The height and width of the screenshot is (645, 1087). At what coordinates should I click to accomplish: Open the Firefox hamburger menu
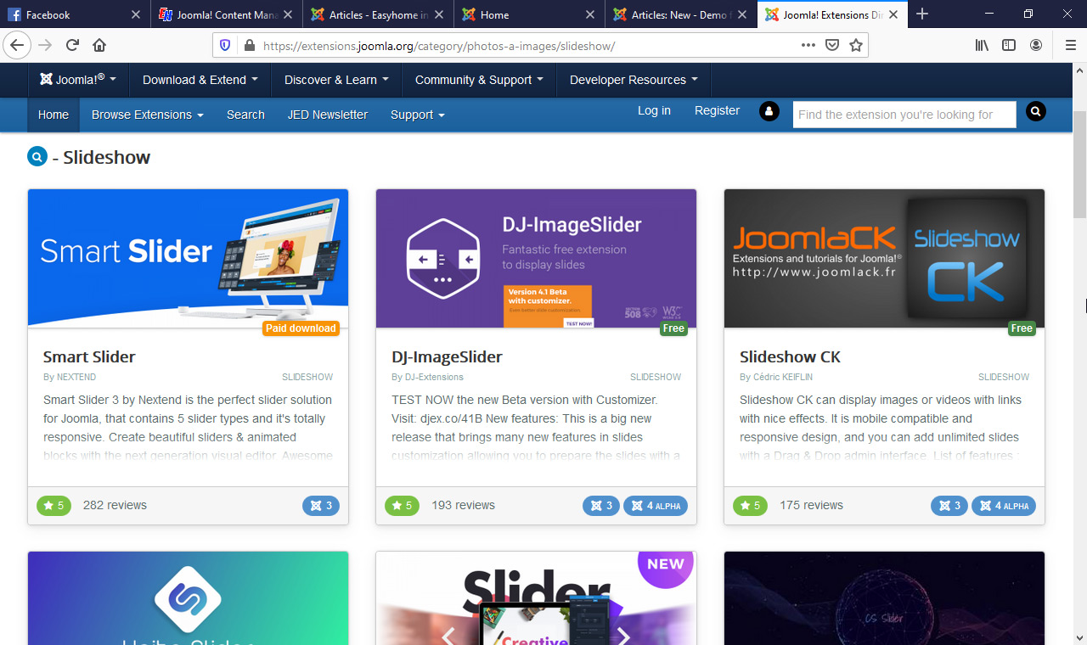pos(1070,45)
